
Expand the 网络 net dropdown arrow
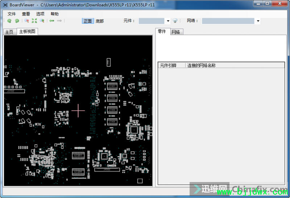click(x=258, y=21)
